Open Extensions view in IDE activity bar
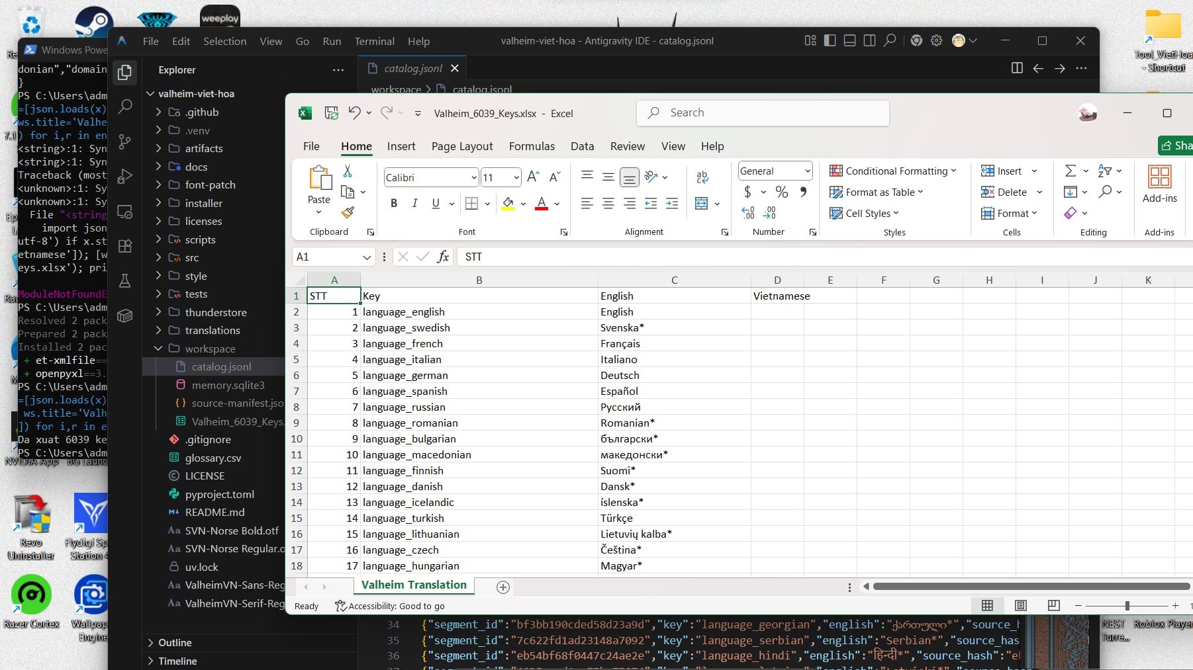 (x=124, y=246)
